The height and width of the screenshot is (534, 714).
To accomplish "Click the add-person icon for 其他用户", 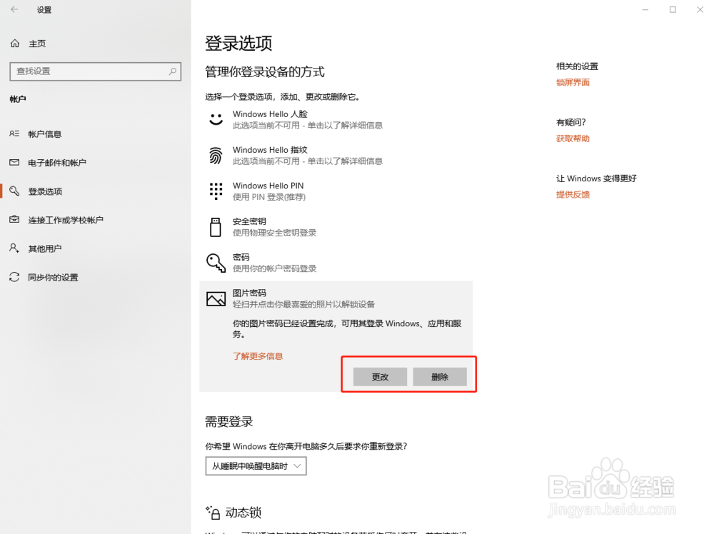I will click(x=14, y=248).
